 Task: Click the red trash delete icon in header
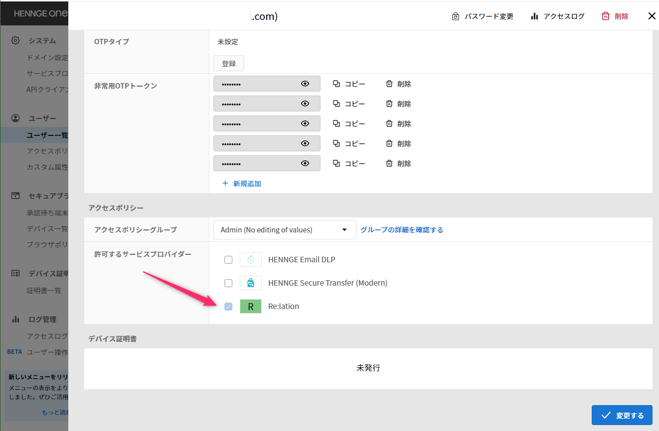(x=606, y=16)
